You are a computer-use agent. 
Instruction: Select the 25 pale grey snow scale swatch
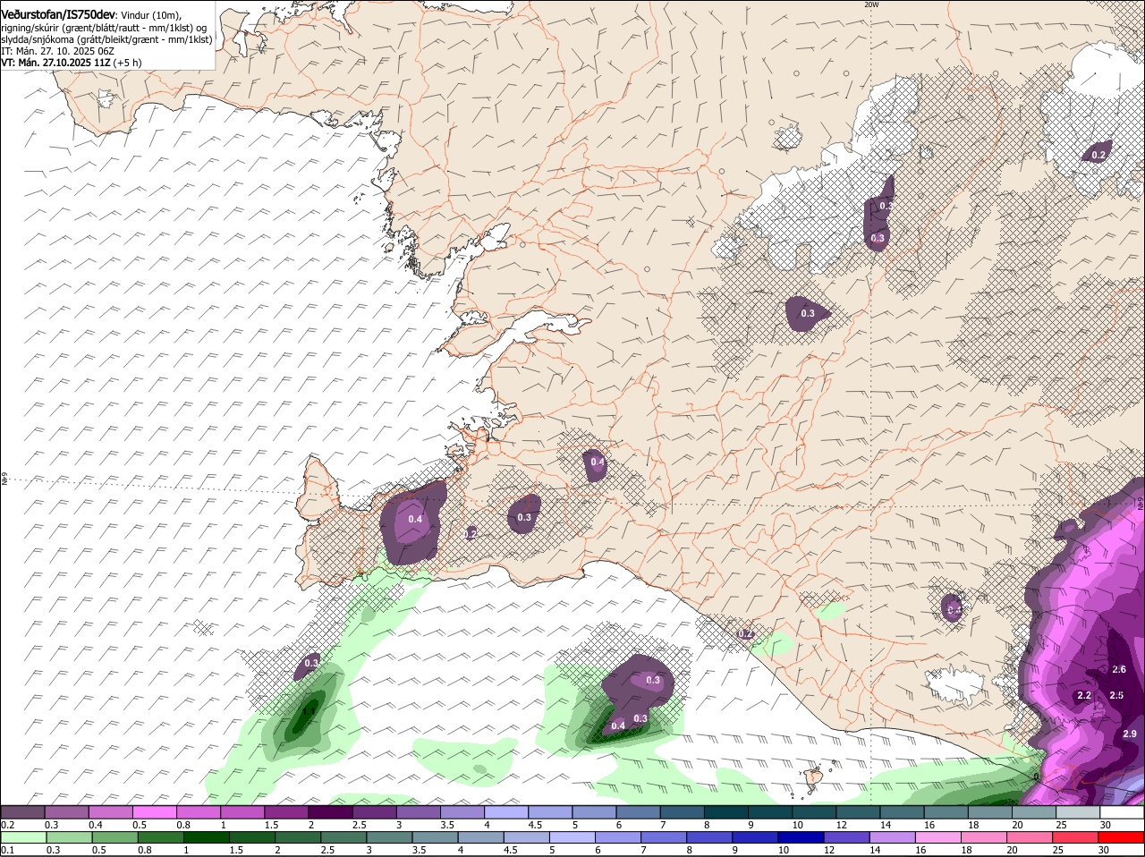[x=1079, y=812]
